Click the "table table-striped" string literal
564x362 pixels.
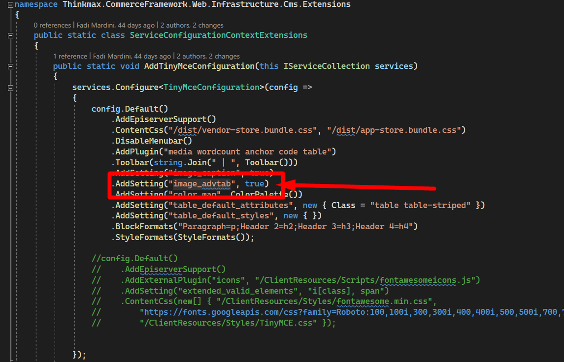421,205
